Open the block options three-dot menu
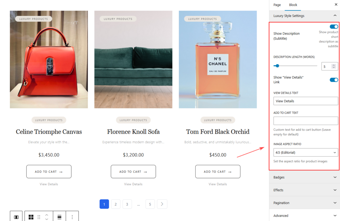 tap(72, 217)
